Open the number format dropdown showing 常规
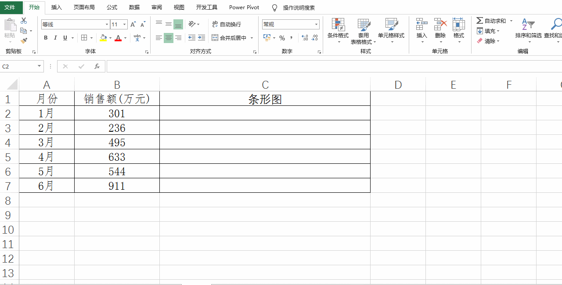 290,24
